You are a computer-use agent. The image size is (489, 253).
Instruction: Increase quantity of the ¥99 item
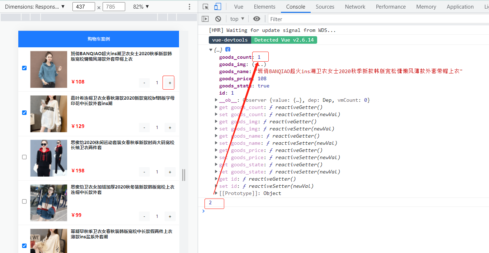170,216
